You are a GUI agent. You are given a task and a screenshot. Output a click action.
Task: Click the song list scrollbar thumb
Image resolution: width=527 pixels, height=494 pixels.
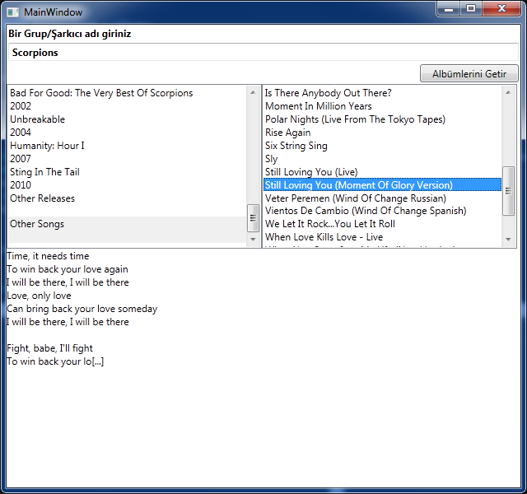pyautogui.click(x=508, y=190)
